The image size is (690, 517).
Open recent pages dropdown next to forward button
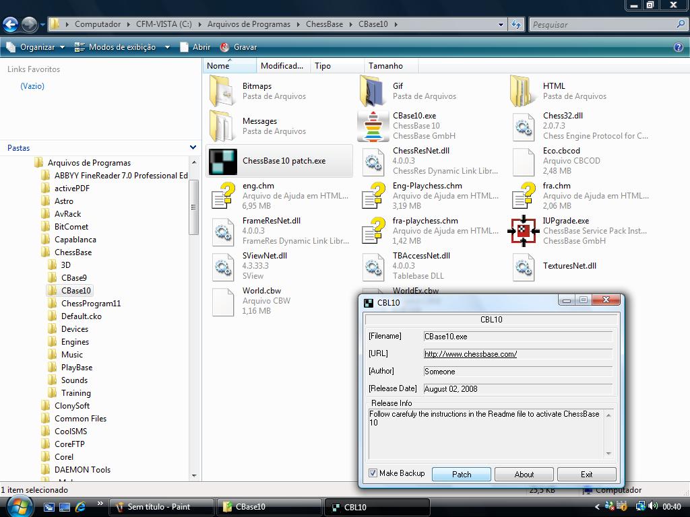point(42,25)
